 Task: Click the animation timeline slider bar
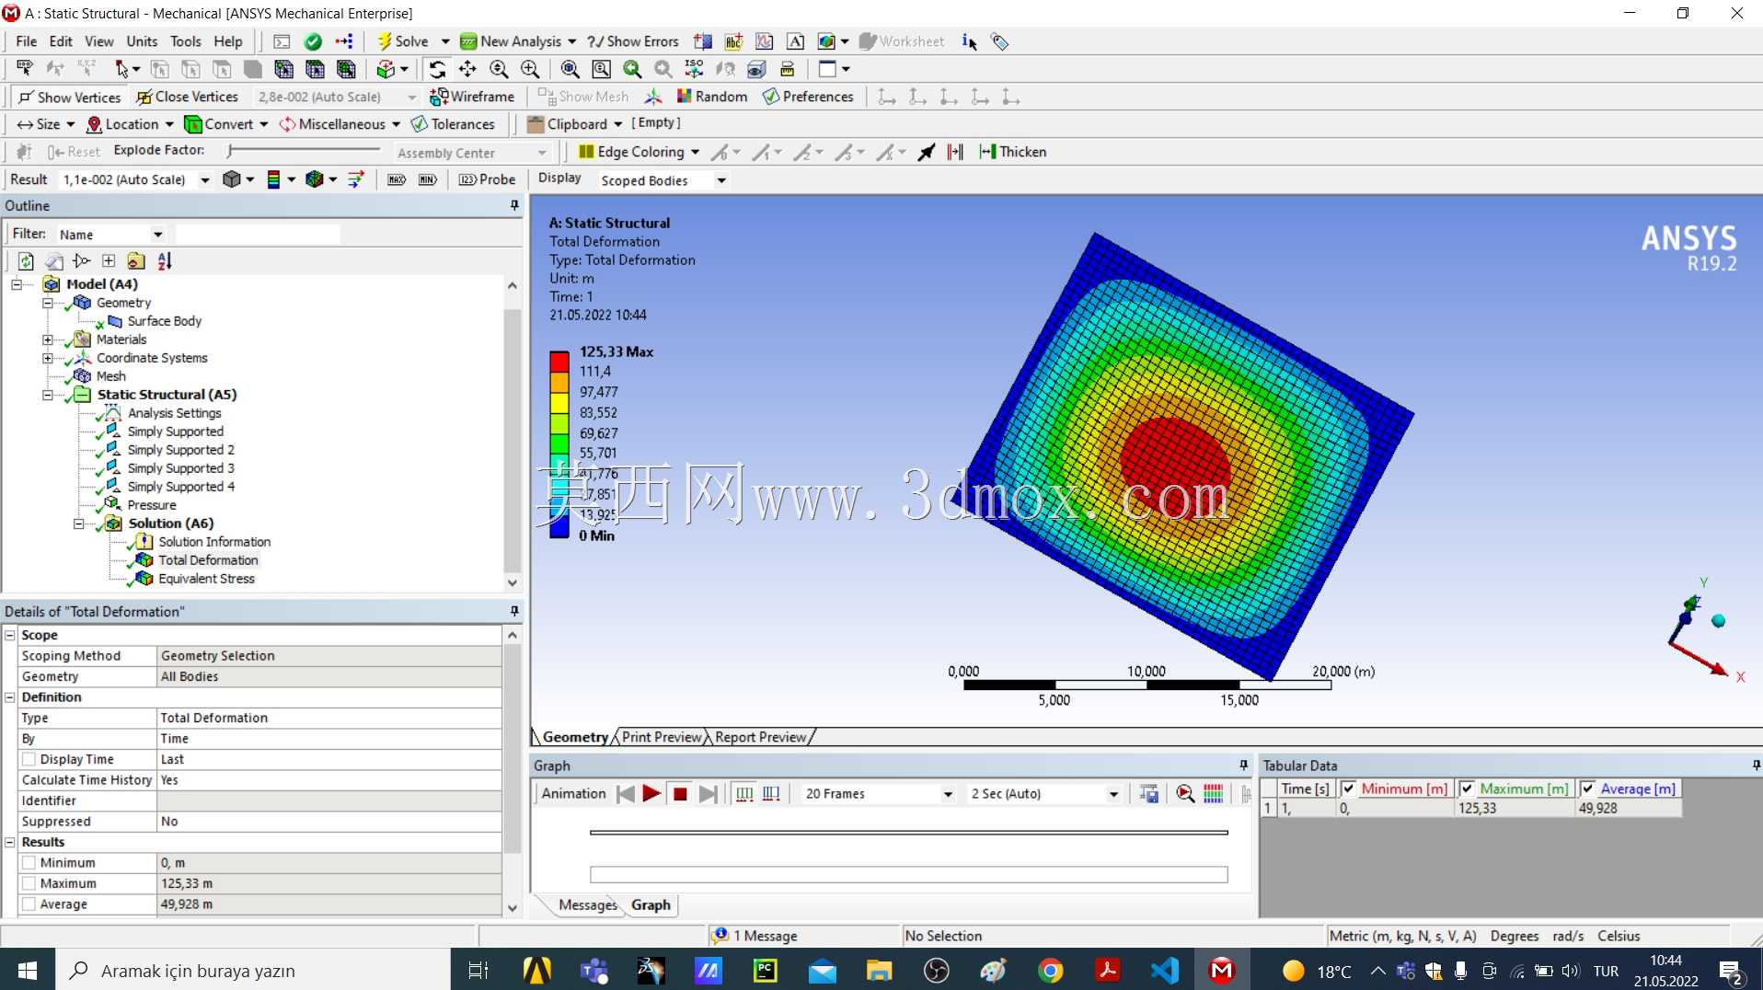(x=908, y=833)
